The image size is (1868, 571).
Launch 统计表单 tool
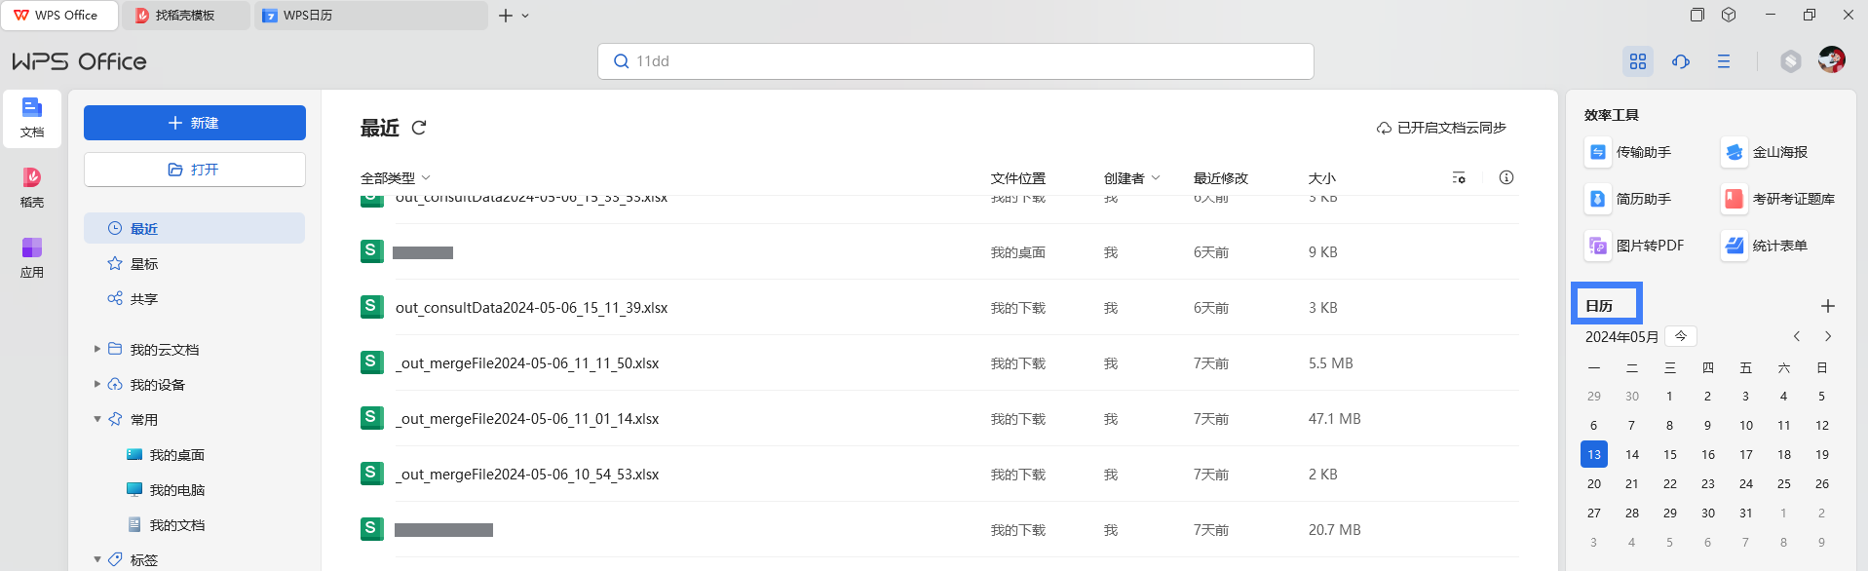pos(1766,246)
